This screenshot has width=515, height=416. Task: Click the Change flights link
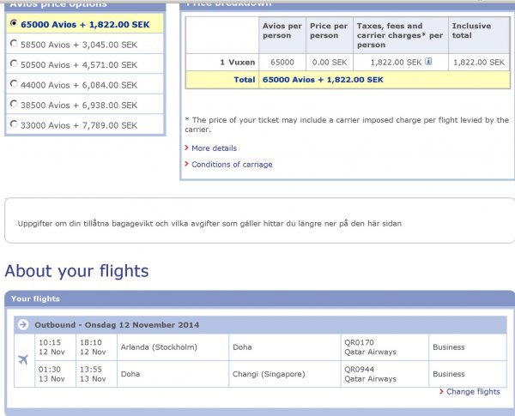(473, 391)
